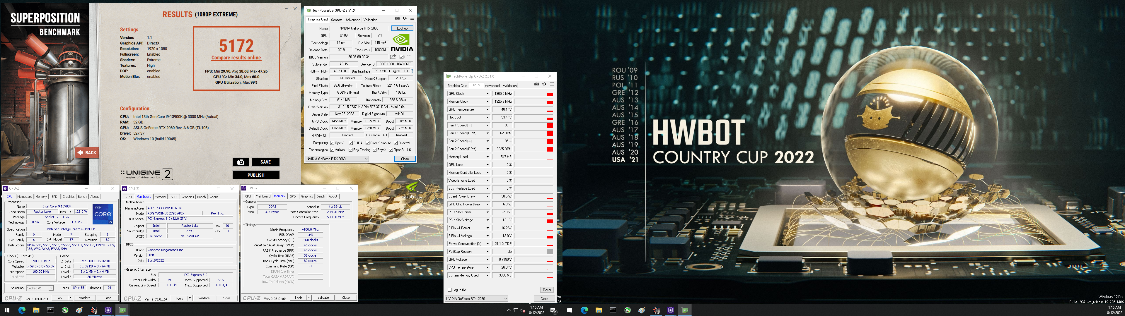Toggle the CUDA checkbox
1125x316 pixels.
coord(351,143)
